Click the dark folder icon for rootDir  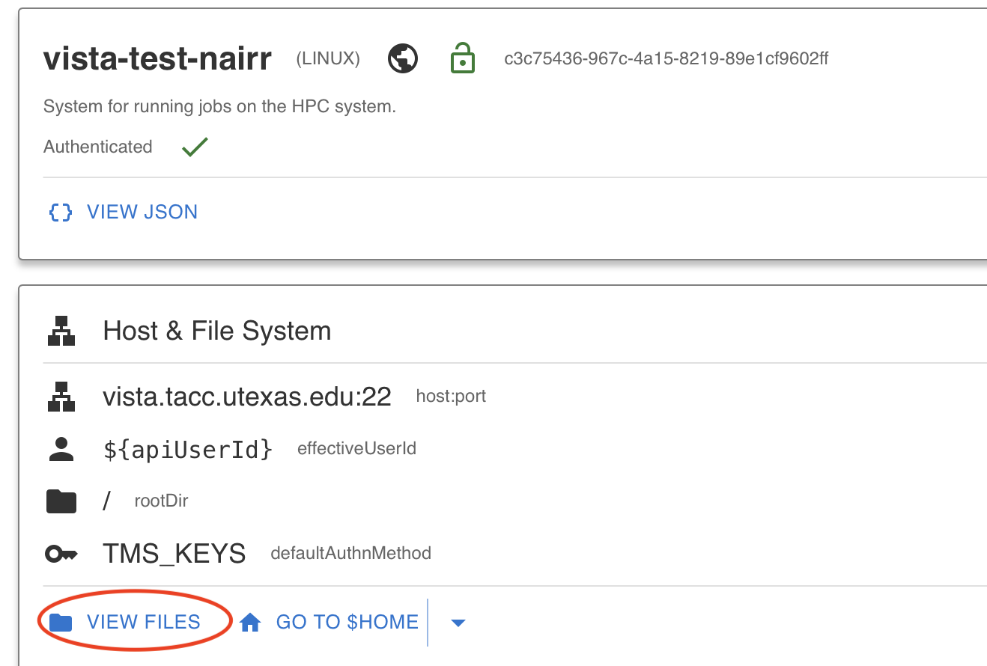click(x=61, y=501)
